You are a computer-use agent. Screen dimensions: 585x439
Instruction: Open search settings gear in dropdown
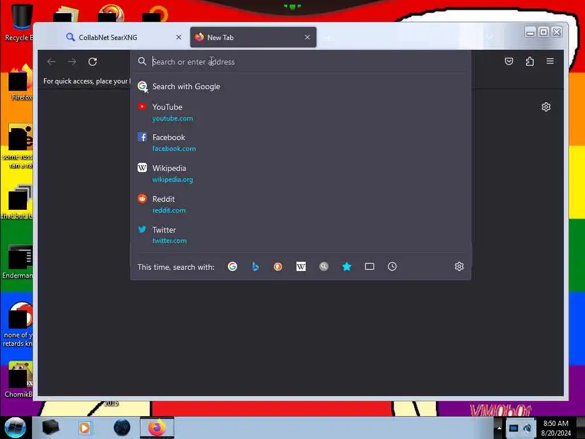[459, 266]
